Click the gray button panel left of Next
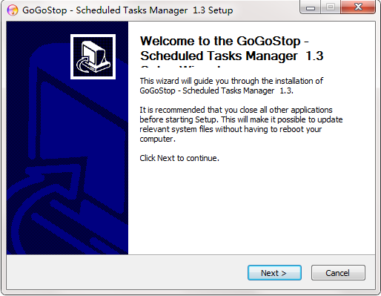This screenshot has height=296, width=381. [127, 272]
